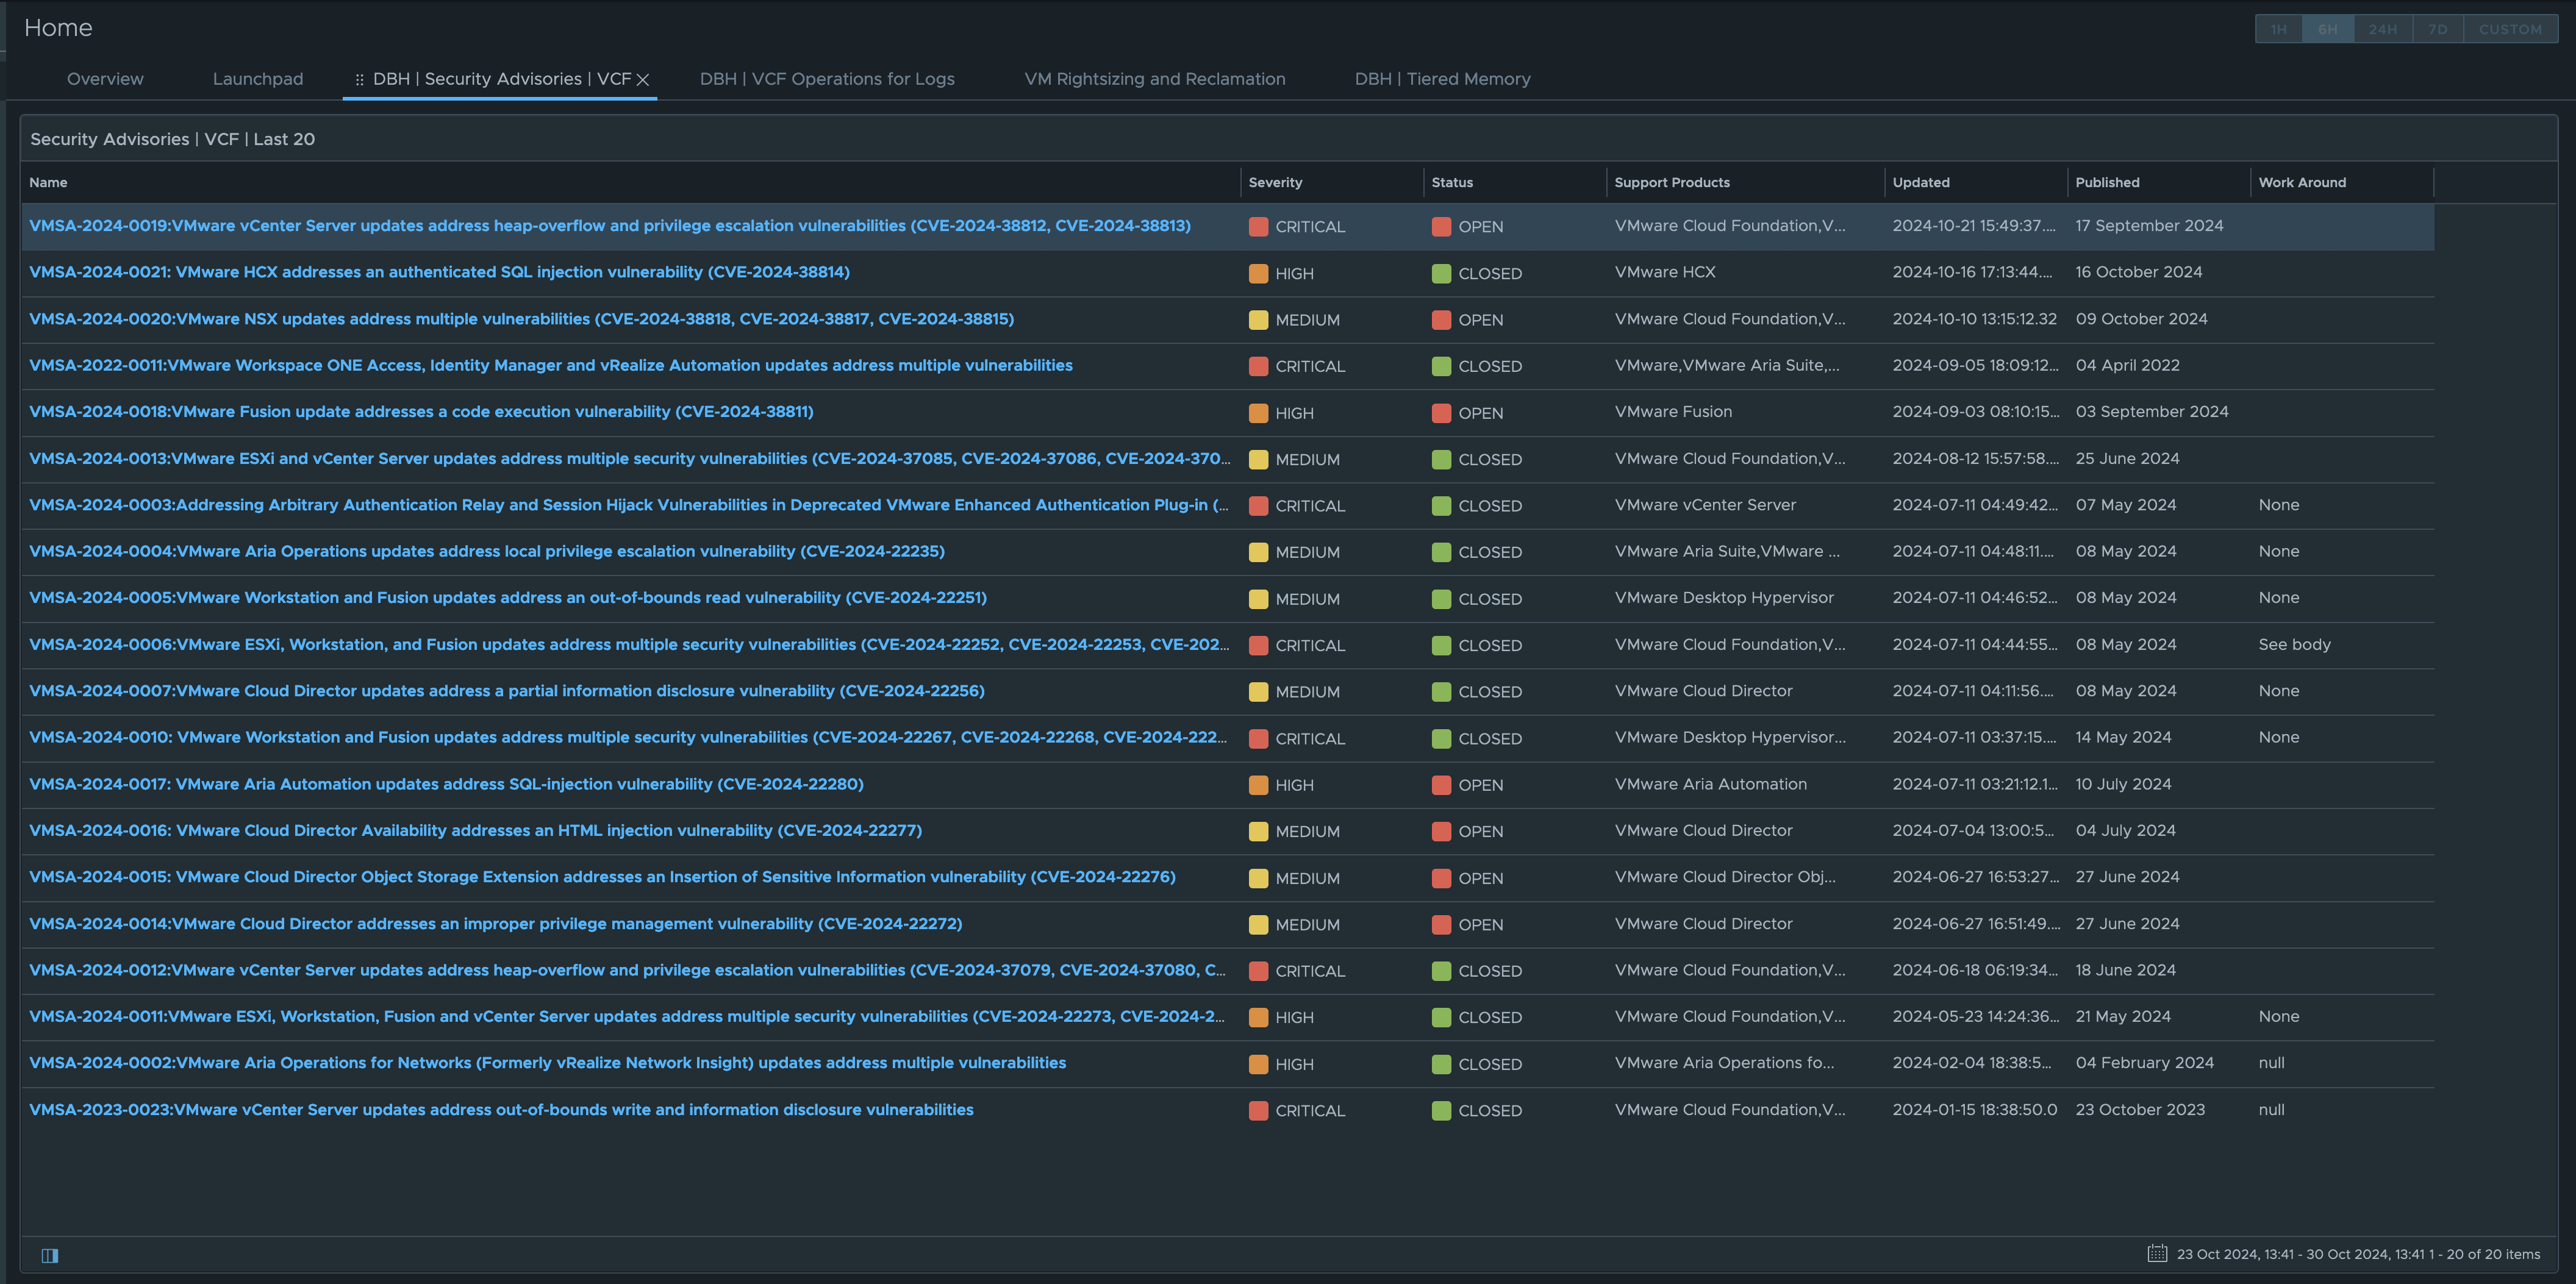Click the column visibility icon at bottom-left
Viewport: 2576px width, 1284px height.
coord(50,1255)
